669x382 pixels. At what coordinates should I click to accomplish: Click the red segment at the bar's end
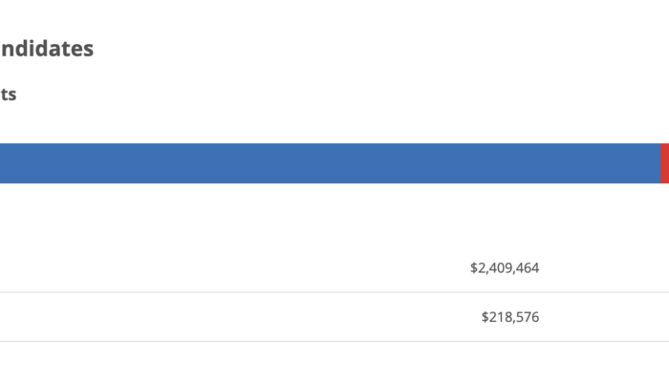click(664, 163)
